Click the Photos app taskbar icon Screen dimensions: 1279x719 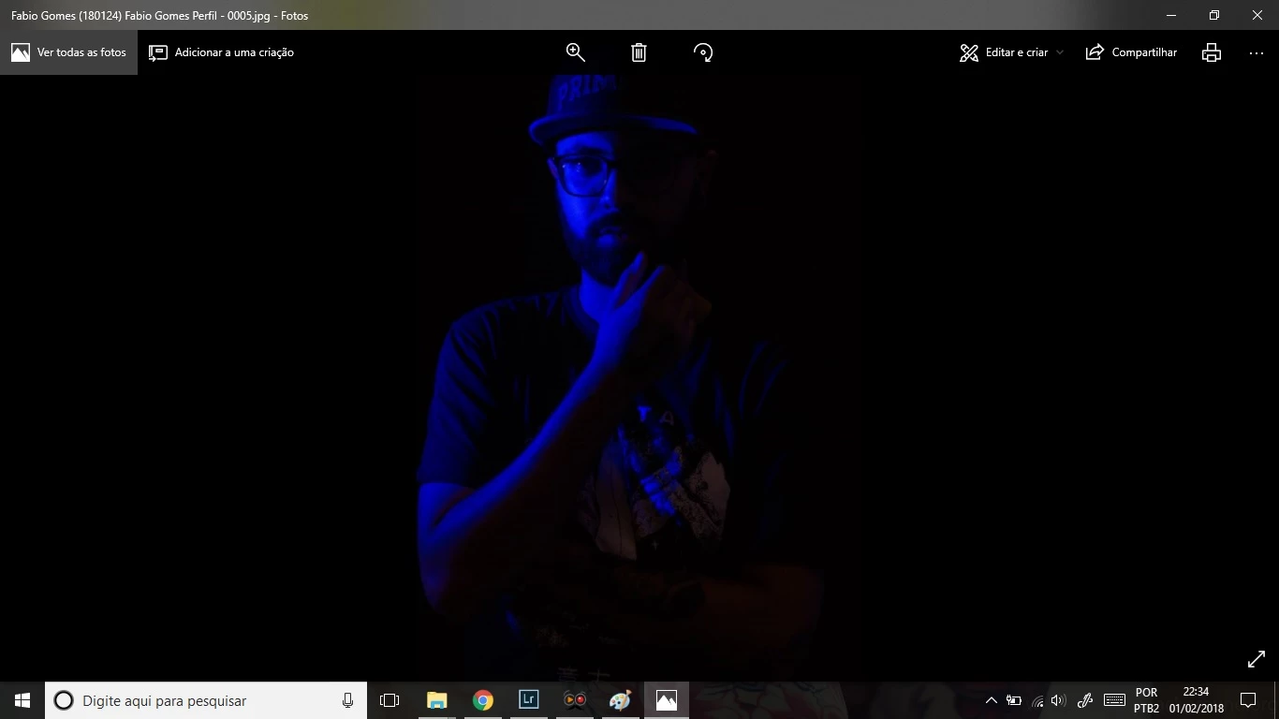[x=666, y=700]
